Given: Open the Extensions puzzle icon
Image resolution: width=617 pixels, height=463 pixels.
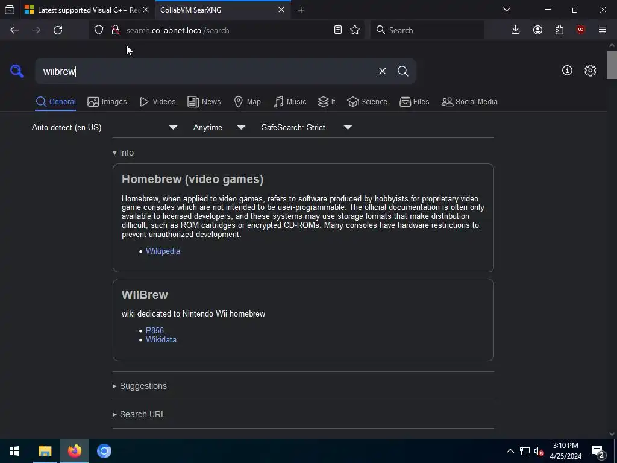Looking at the screenshot, I should pyautogui.click(x=559, y=30).
